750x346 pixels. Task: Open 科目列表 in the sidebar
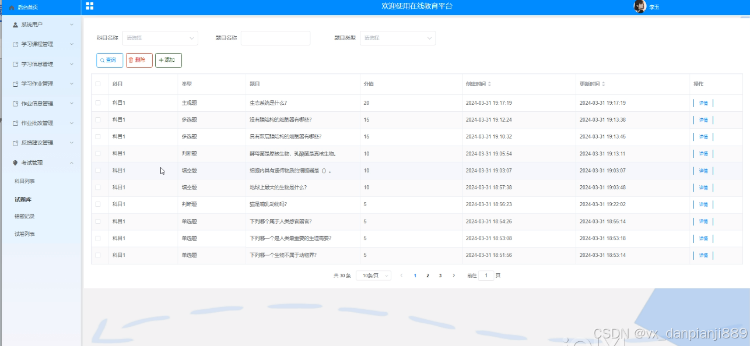(24, 182)
